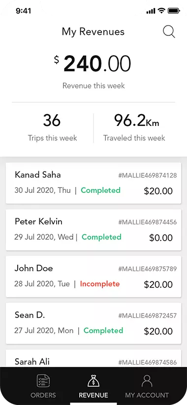Tap the cellular signal bars icon

151,11
